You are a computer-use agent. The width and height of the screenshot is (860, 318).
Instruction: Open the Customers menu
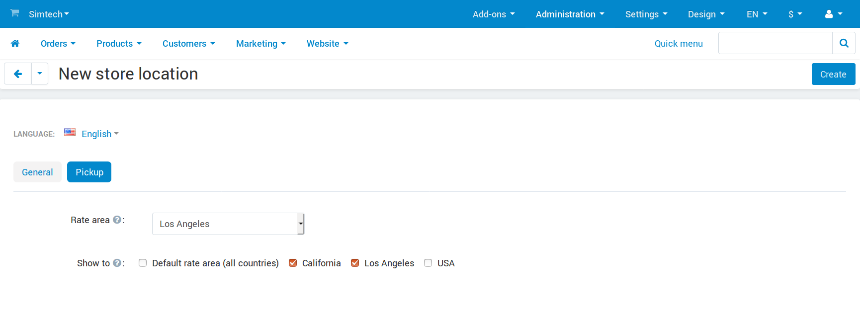point(189,44)
